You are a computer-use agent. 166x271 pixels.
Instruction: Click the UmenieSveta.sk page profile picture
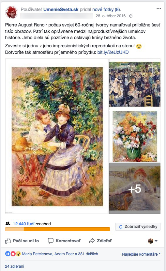(x=12, y=12)
